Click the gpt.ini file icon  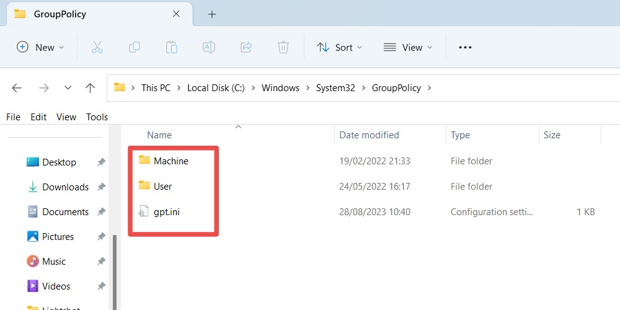coord(143,211)
